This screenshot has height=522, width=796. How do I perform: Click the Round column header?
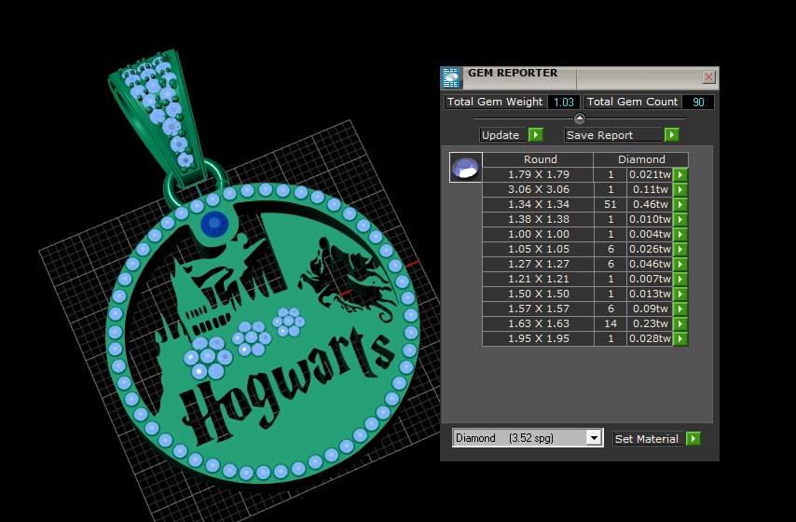(x=538, y=159)
